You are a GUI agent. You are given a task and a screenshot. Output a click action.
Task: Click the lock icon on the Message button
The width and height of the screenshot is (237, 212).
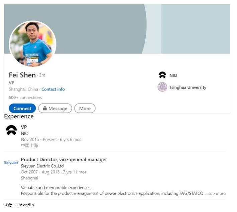[x=44, y=109]
